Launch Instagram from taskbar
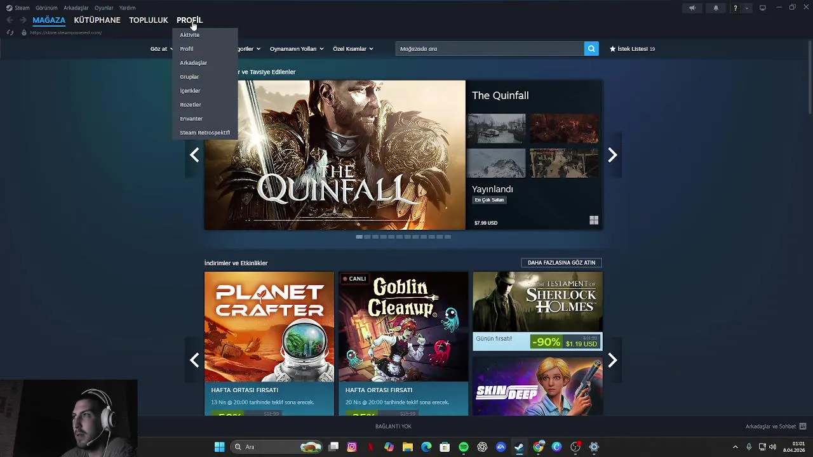The image size is (813, 457). (352, 447)
